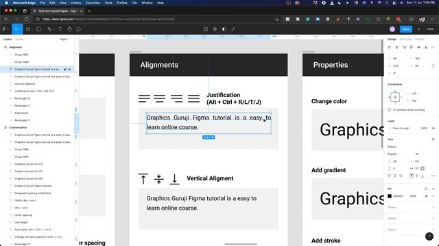This screenshot has width=439, height=246.
Task: Add a stroke with the plus button
Action: point(434,207)
